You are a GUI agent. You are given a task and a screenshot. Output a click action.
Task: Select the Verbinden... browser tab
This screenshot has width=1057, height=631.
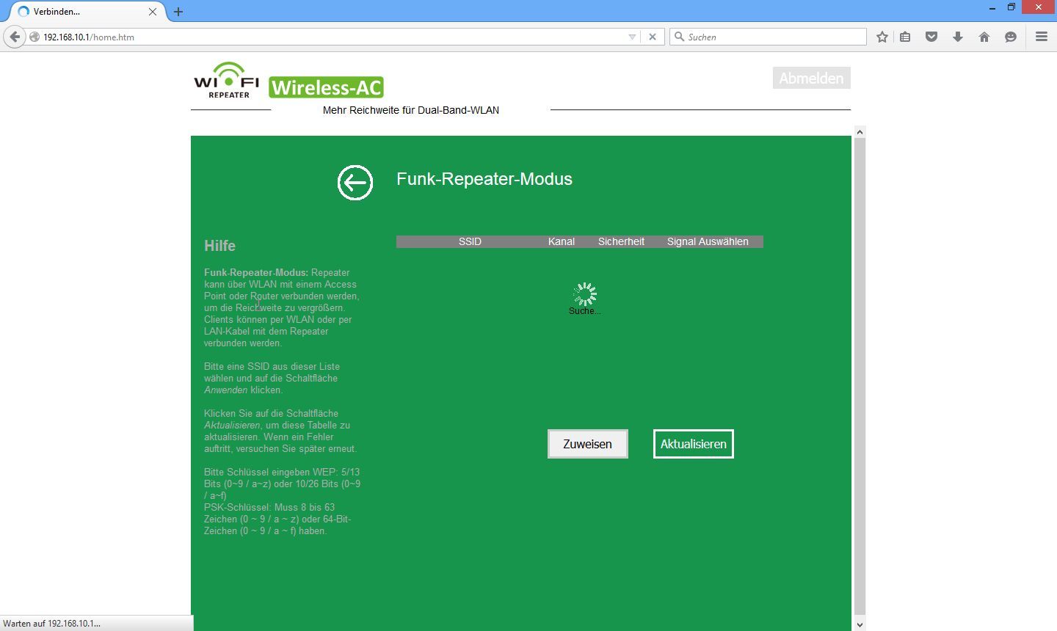coord(81,12)
